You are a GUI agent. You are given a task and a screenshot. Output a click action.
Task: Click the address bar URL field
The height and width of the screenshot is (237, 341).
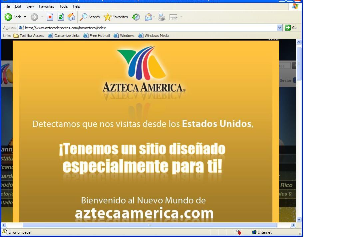tap(150, 28)
